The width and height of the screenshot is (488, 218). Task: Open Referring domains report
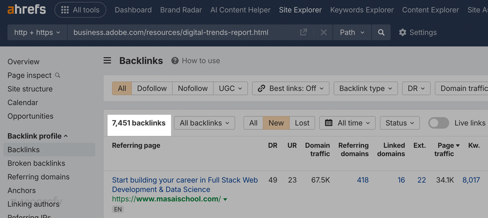click(39, 177)
